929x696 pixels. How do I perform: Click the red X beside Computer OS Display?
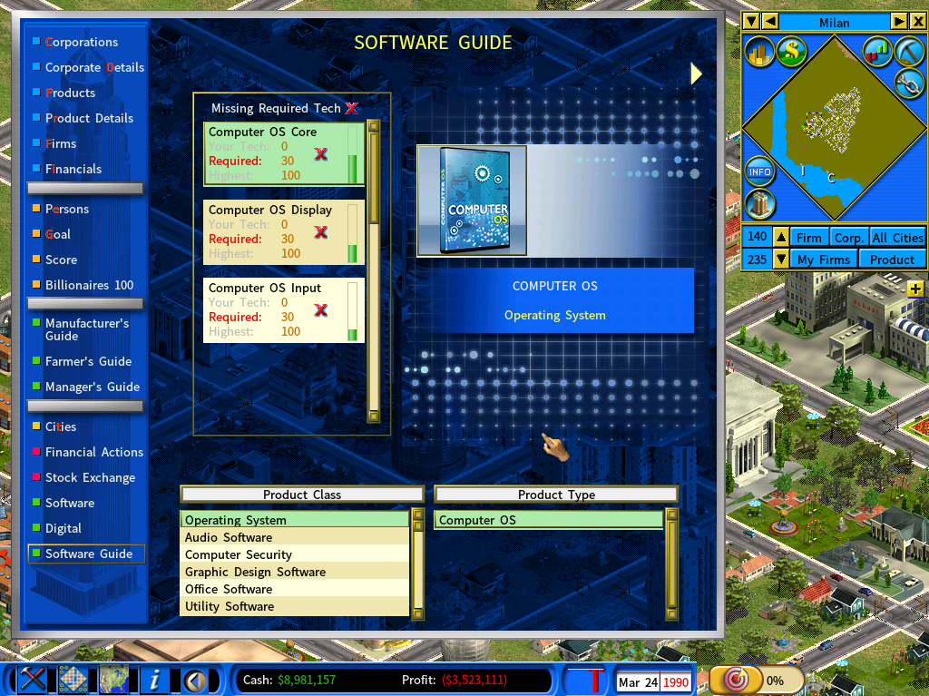pyautogui.click(x=320, y=231)
